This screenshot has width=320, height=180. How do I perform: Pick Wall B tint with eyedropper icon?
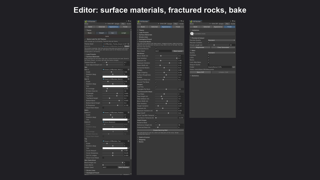pos(129,86)
